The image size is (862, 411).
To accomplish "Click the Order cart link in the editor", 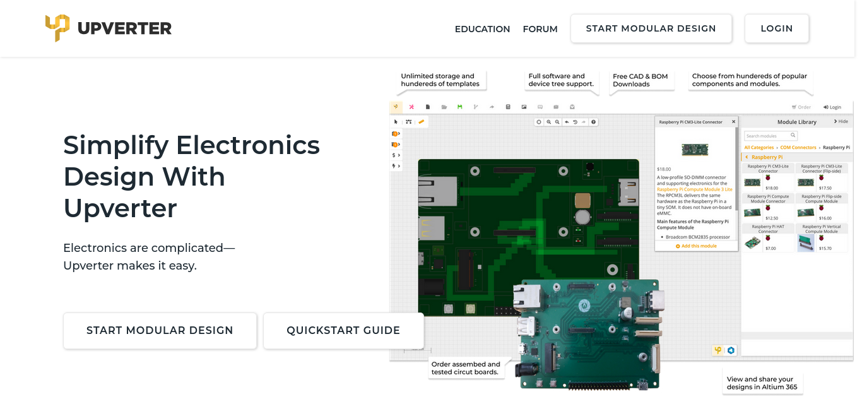I will click(801, 107).
